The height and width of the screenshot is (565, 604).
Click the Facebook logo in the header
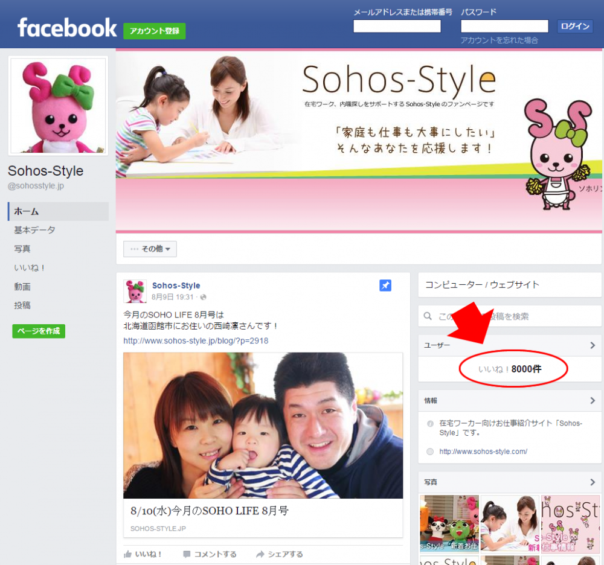(x=66, y=28)
